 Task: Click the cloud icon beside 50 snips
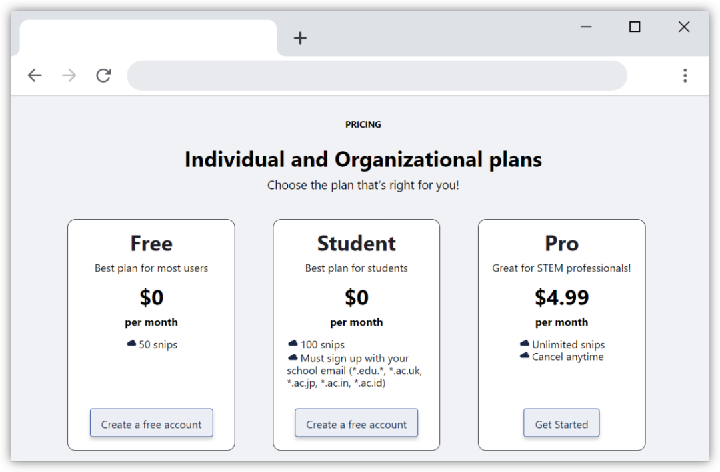click(132, 343)
